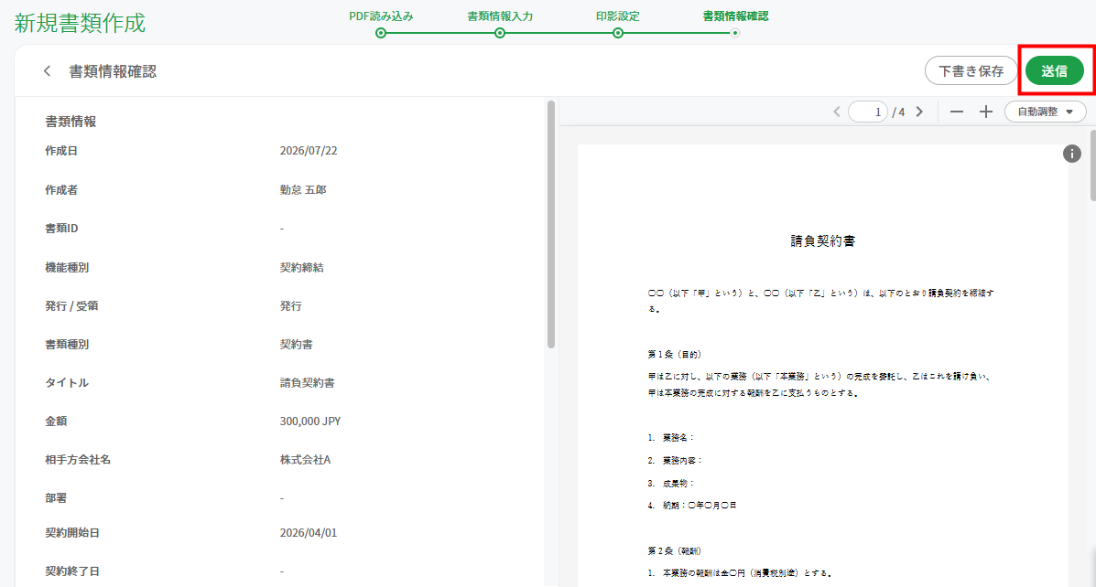
Task: Click the 新規書類作成 page title
Action: click(81, 23)
